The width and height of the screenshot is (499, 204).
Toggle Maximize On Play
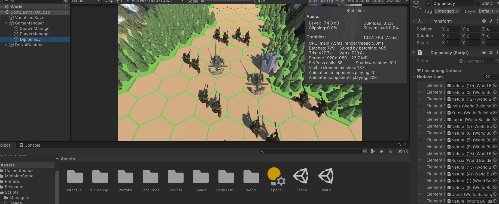point(326,1)
